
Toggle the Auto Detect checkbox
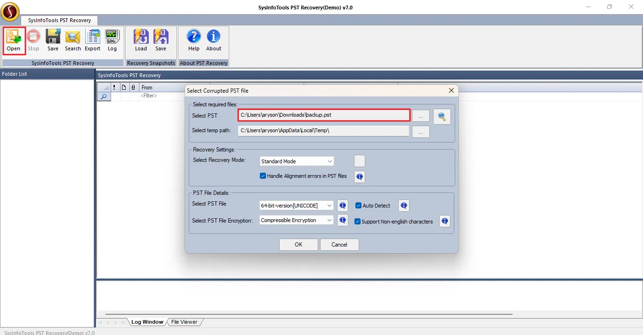click(x=358, y=206)
